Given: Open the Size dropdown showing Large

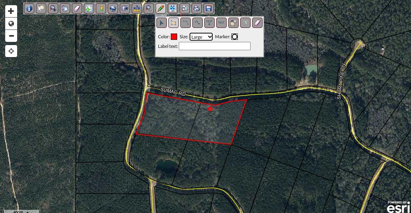Looking at the screenshot, I should [x=201, y=37].
